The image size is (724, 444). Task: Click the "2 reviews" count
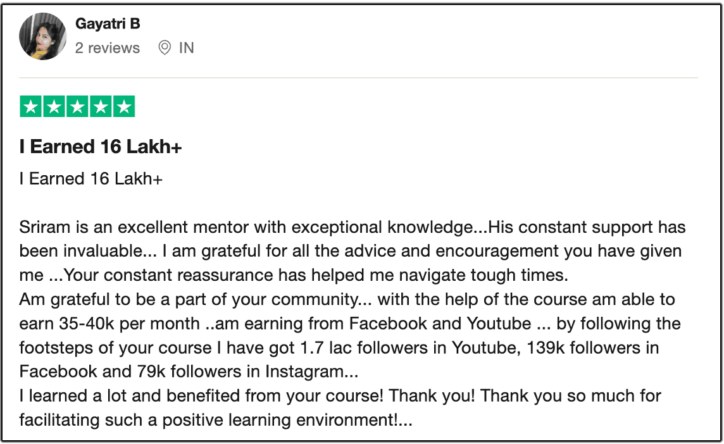(x=107, y=48)
